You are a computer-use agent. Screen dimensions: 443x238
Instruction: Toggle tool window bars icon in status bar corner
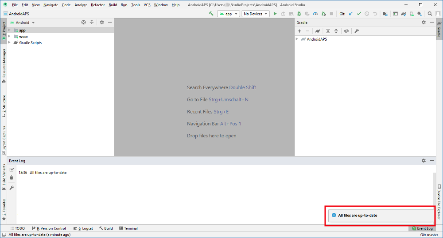(x=4, y=234)
